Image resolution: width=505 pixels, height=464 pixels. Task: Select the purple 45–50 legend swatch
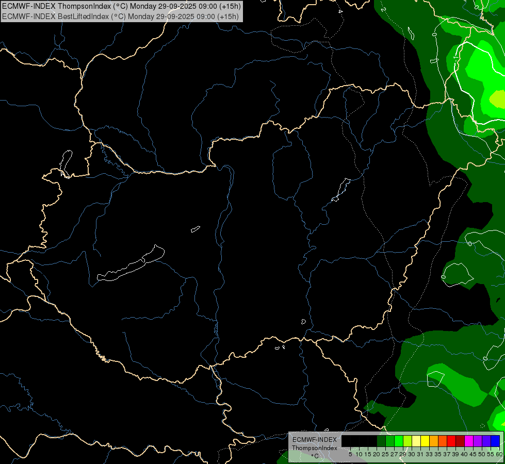click(478, 441)
